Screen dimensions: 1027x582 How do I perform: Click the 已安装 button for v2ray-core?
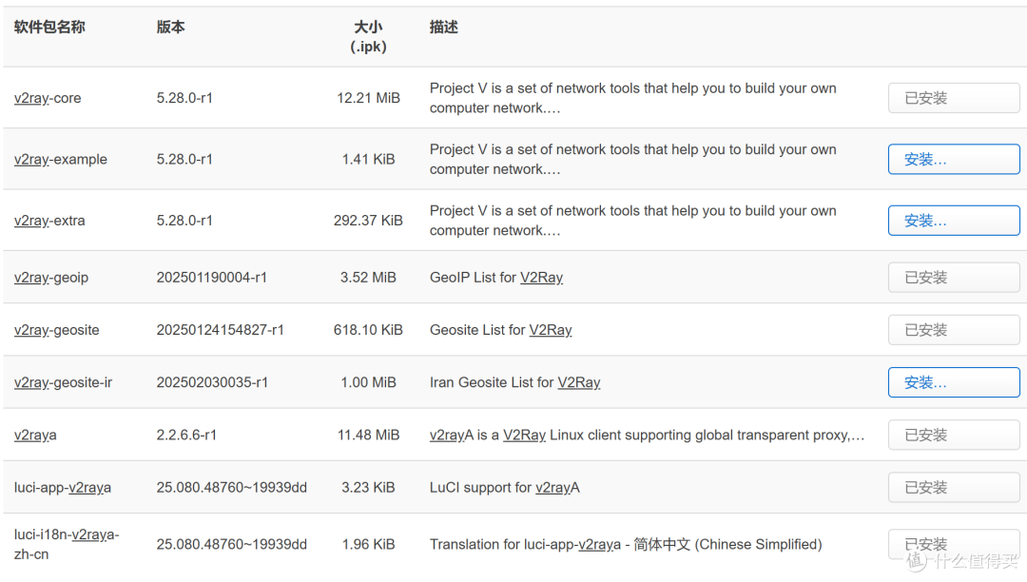tap(953, 97)
